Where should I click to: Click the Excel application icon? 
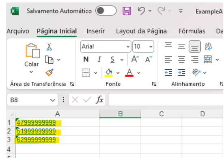(x=15, y=11)
